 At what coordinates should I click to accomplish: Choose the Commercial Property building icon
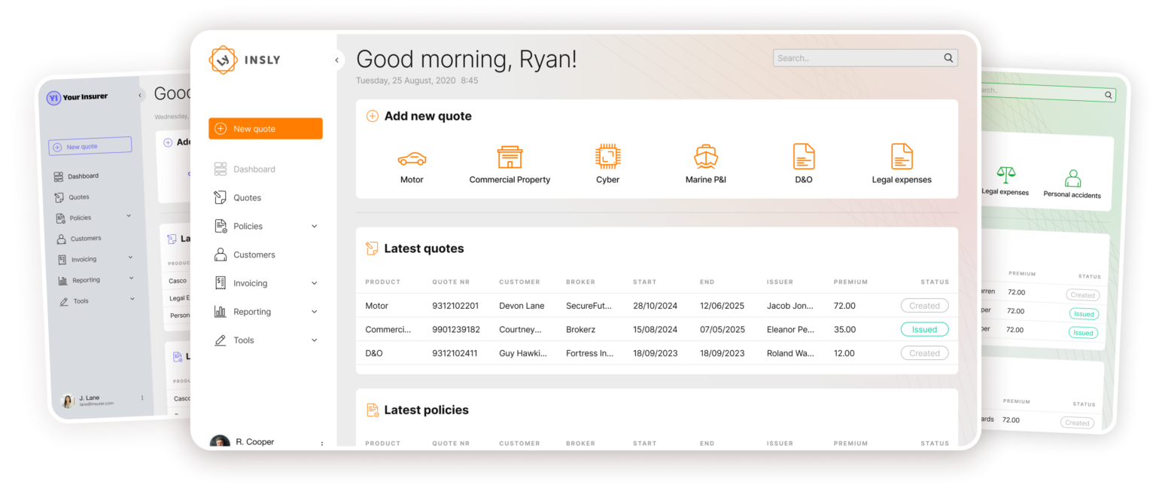(x=510, y=157)
